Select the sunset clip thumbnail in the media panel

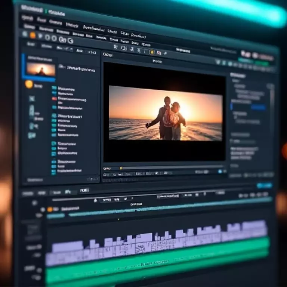pyautogui.click(x=41, y=69)
